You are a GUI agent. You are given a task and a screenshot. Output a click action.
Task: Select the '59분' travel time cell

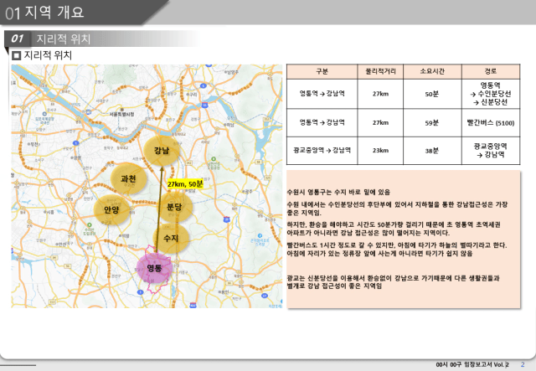[x=432, y=123]
